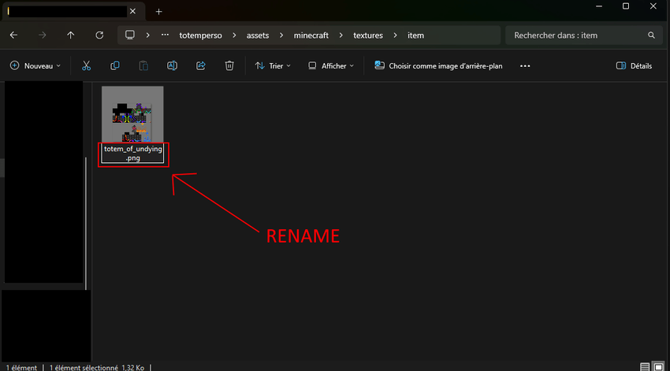Image resolution: width=670 pixels, height=371 pixels.
Task: Open the more options ellipsis menu
Action: point(525,66)
